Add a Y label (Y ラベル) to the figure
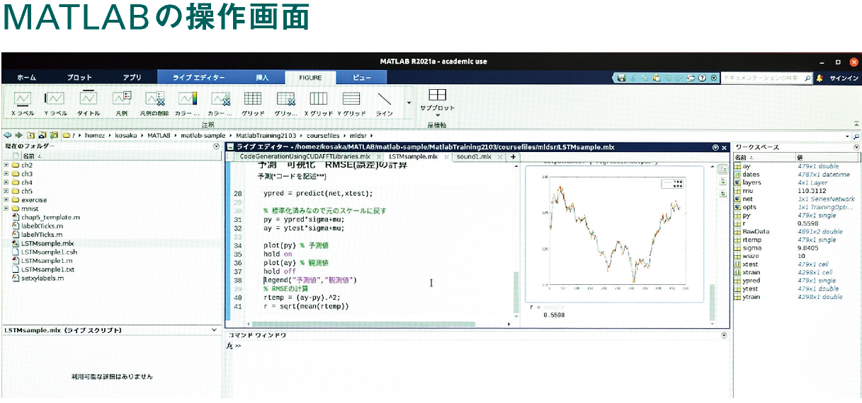Viewport: 862px width, 403px height. (x=55, y=103)
